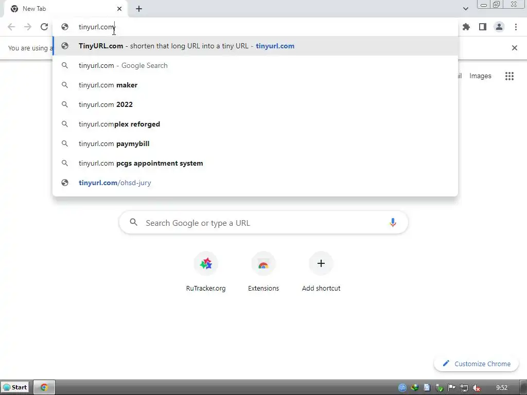This screenshot has width=527, height=395.
Task: Click Customize Chrome button
Action: click(x=476, y=364)
